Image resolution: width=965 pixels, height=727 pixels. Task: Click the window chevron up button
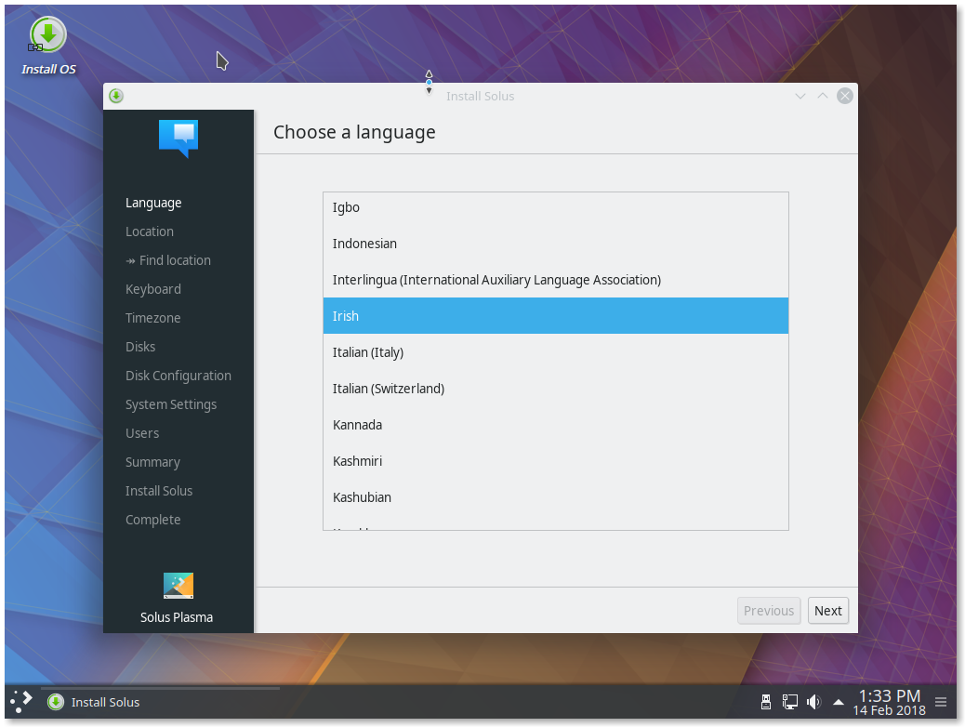pyautogui.click(x=822, y=96)
